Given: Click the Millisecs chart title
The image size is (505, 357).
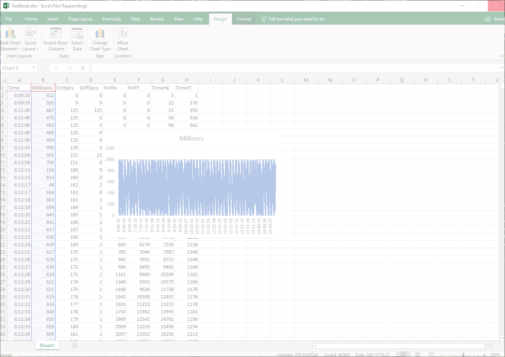Looking at the screenshot, I should pos(192,138).
